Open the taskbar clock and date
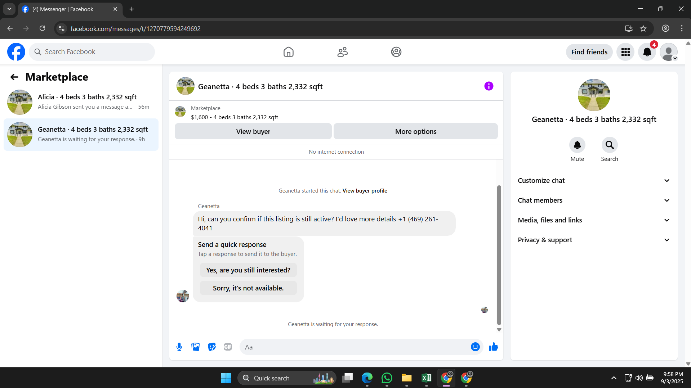The image size is (691, 388). [x=672, y=378]
